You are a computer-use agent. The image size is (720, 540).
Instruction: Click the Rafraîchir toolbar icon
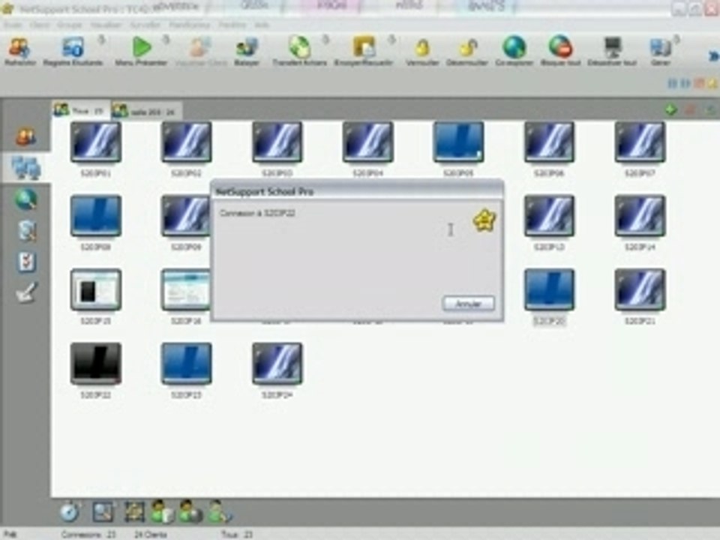pyautogui.click(x=19, y=51)
